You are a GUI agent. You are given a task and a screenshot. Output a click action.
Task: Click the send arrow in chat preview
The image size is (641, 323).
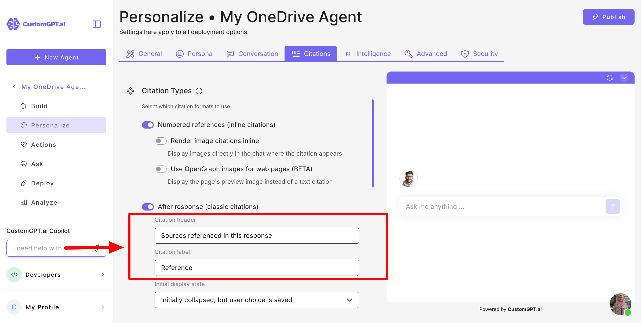coord(613,206)
